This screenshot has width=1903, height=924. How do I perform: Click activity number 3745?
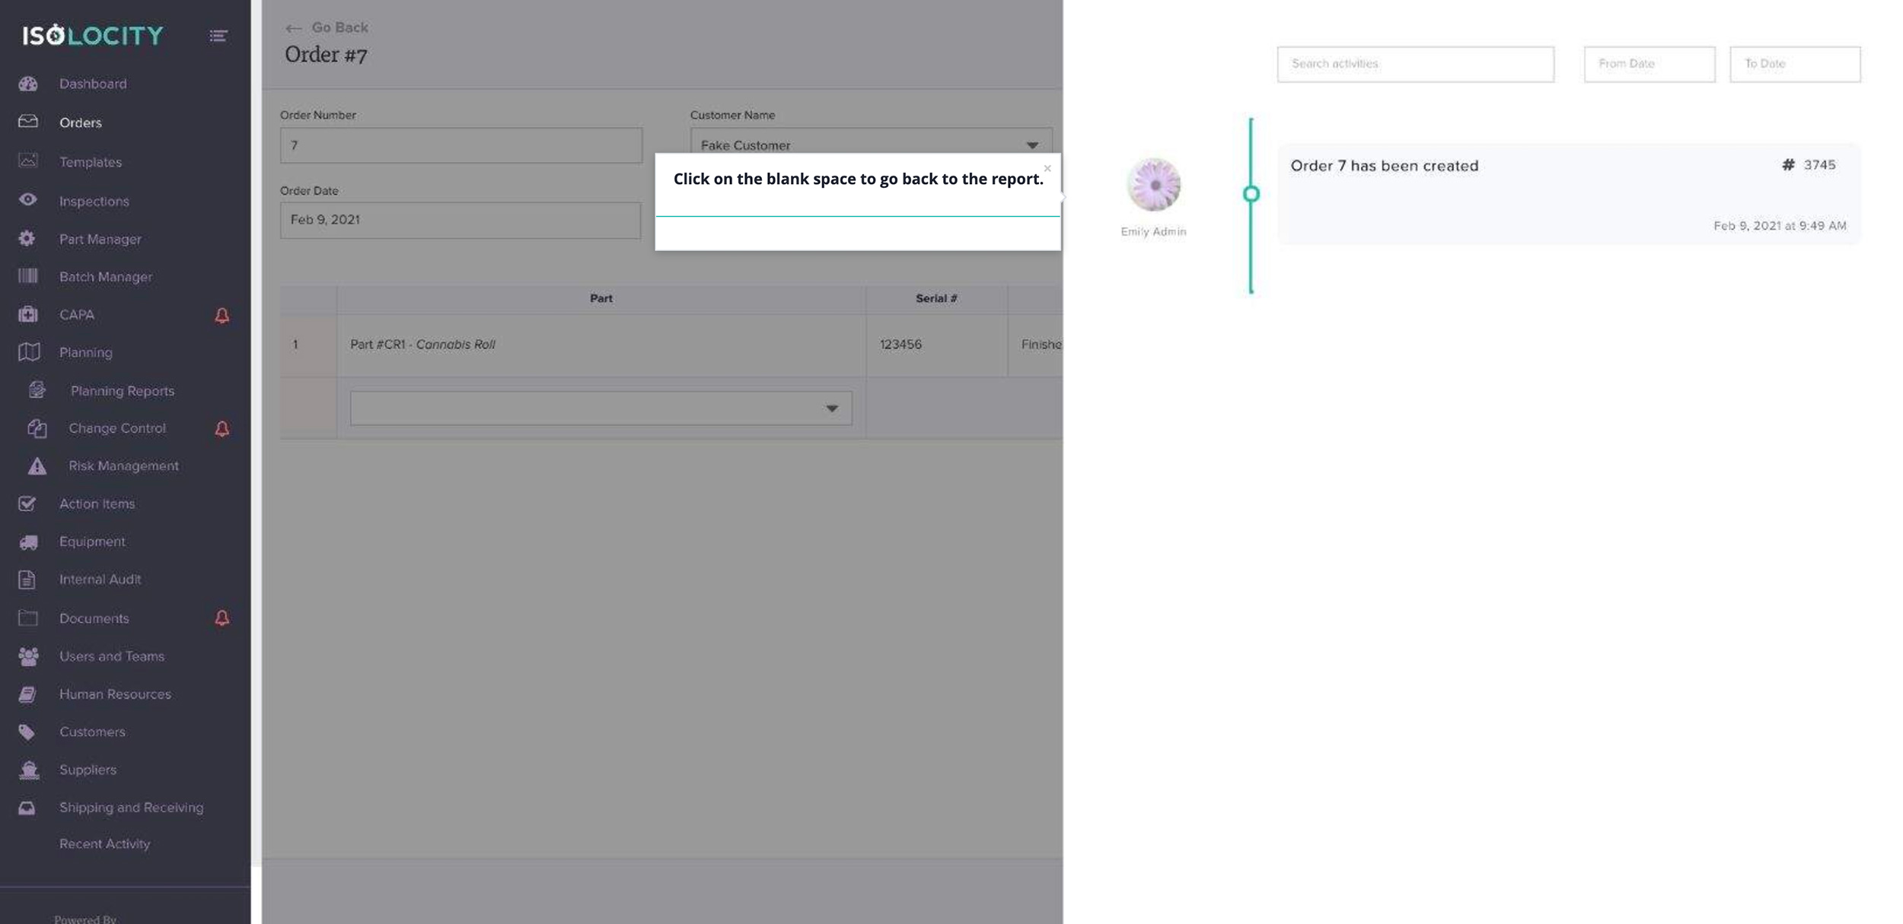tap(1819, 165)
